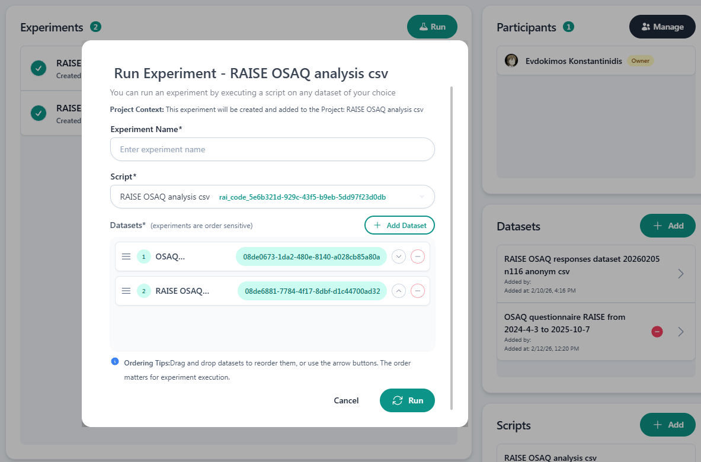Focus the Experiment Name input field
Viewport: 701px width, 462px height.
point(272,149)
